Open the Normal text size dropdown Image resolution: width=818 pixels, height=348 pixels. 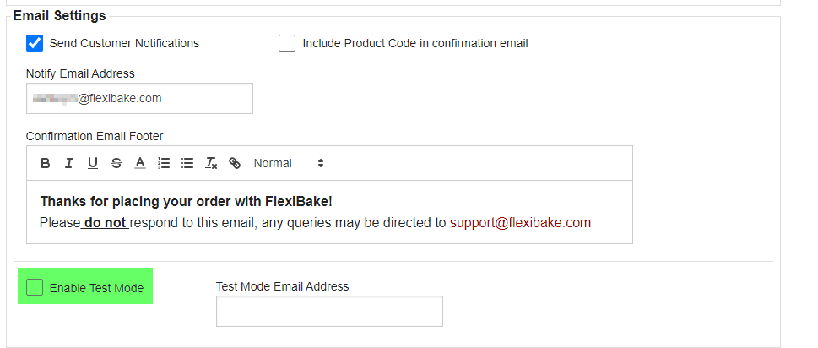pyautogui.click(x=289, y=163)
